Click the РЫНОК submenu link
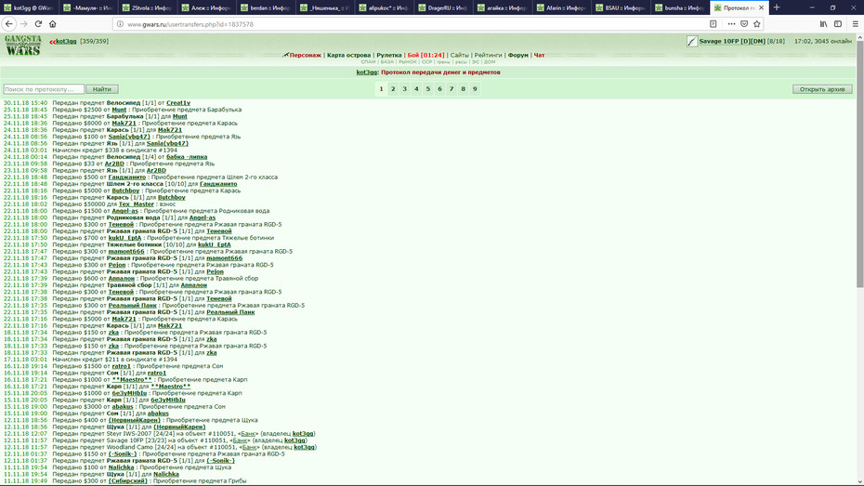Image resolution: width=864 pixels, height=486 pixels. point(408,62)
